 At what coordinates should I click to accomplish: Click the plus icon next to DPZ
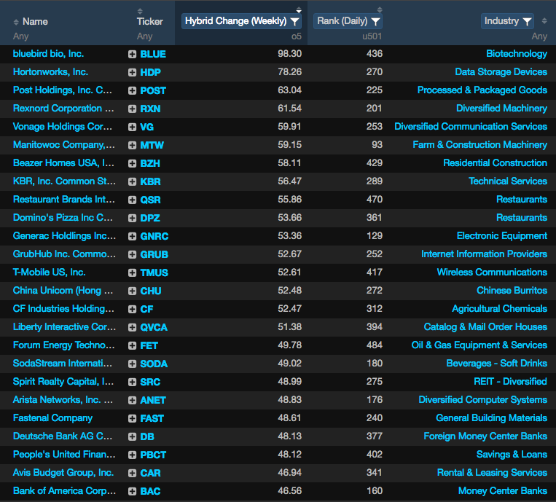tap(132, 218)
